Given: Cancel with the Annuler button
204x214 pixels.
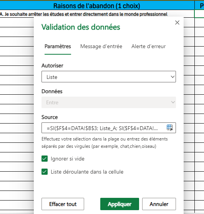Looking at the screenshot, I should pyautogui.click(x=159, y=204).
